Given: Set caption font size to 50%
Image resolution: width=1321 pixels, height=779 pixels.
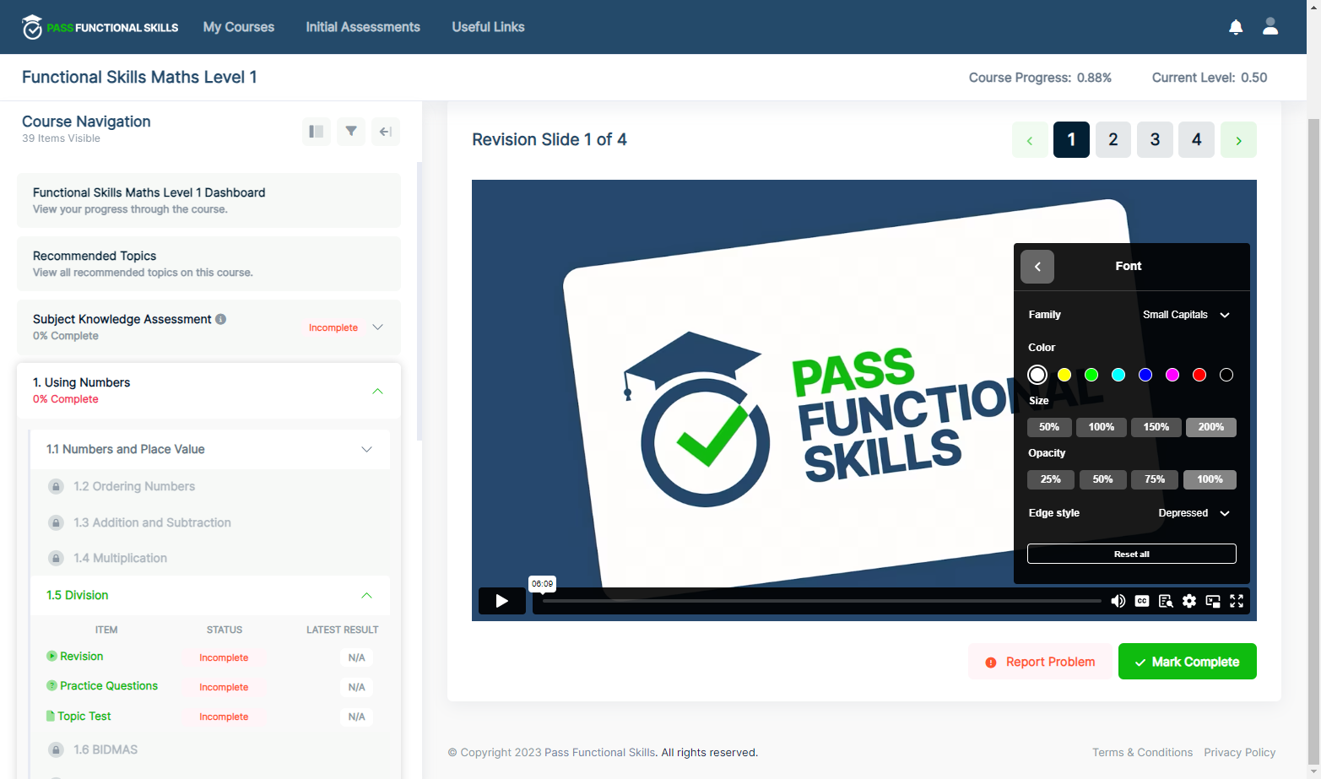Looking at the screenshot, I should [1049, 427].
